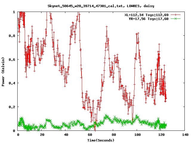
Task: Click the Power (Kelvin) y-axis label
Action: pos(3,72)
